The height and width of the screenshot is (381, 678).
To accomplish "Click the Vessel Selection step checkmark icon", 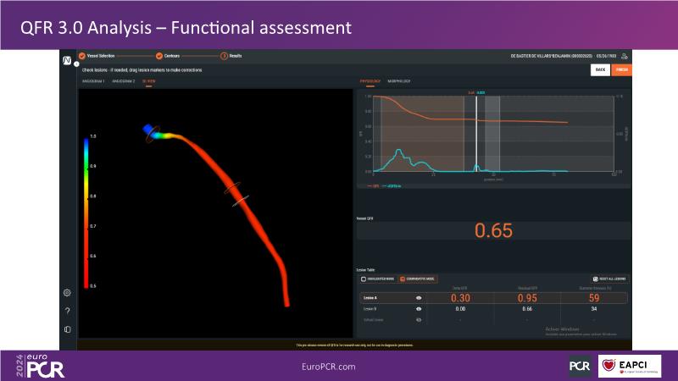I will pyautogui.click(x=82, y=55).
